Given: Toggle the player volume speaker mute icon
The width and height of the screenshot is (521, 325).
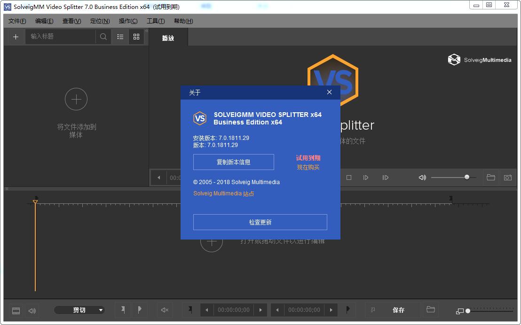Looking at the screenshot, I should tap(422, 178).
